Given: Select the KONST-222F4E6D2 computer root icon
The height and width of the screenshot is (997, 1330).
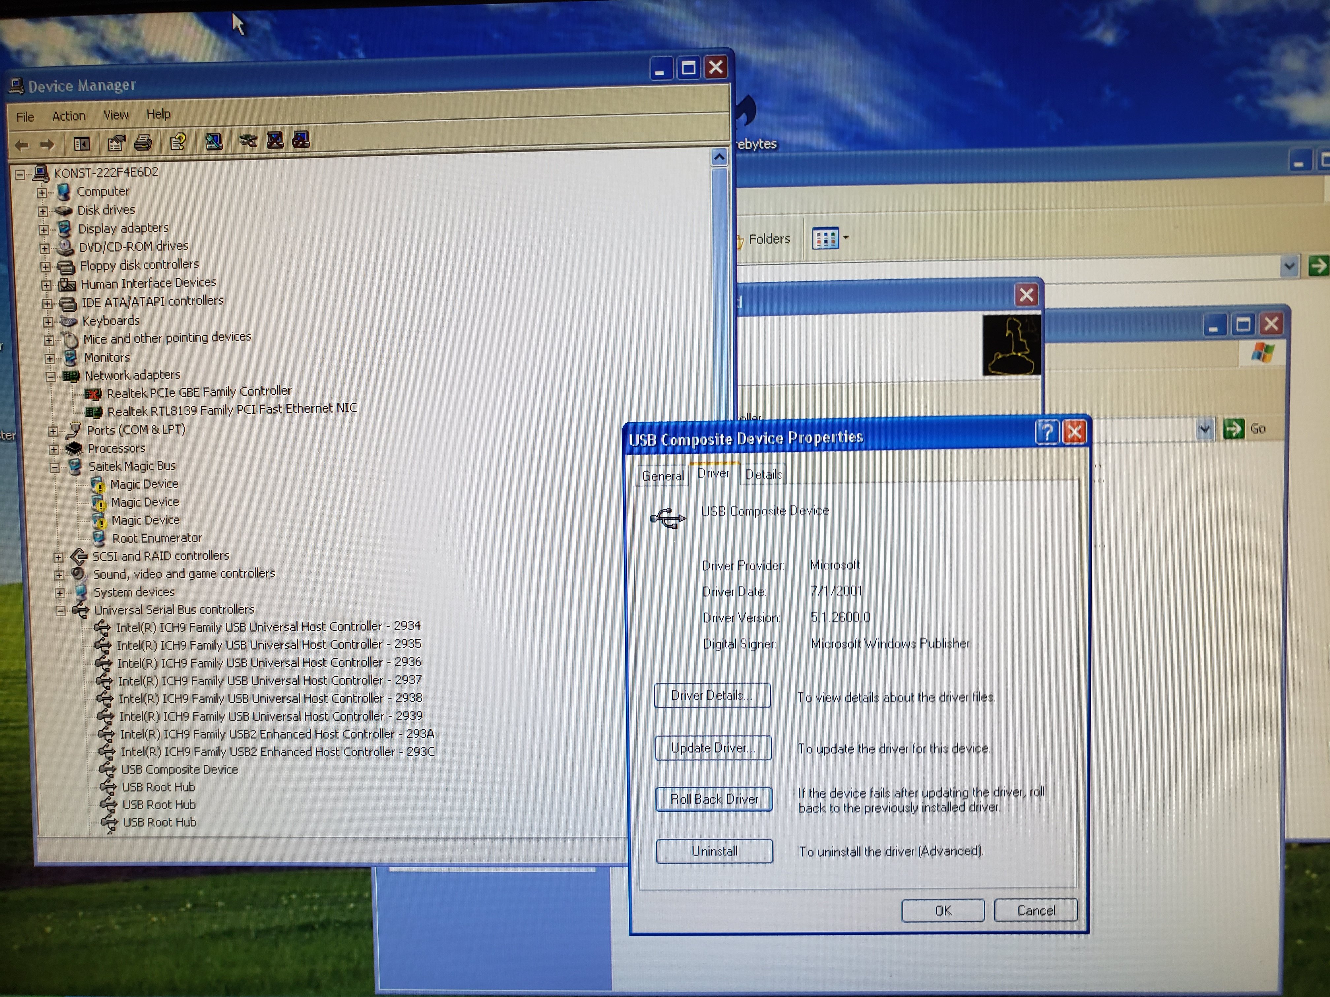Looking at the screenshot, I should [x=41, y=174].
